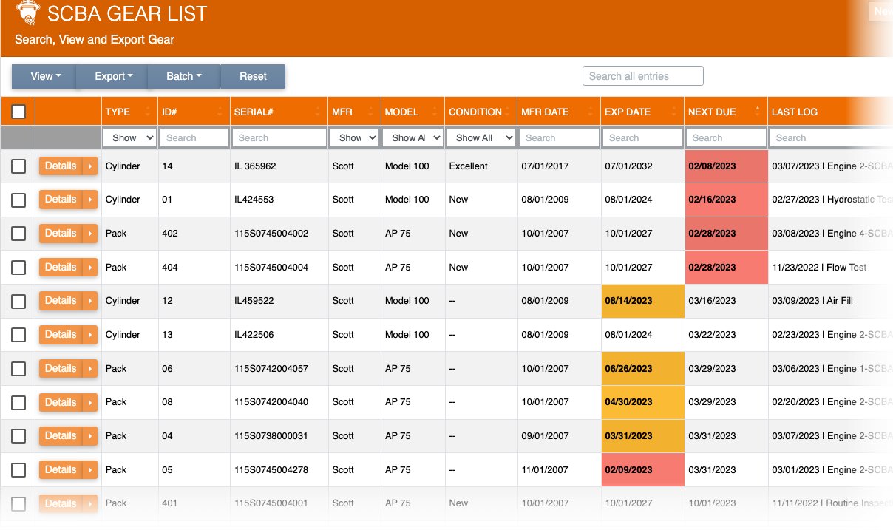Focus the SERIAL# column search box

279,137
